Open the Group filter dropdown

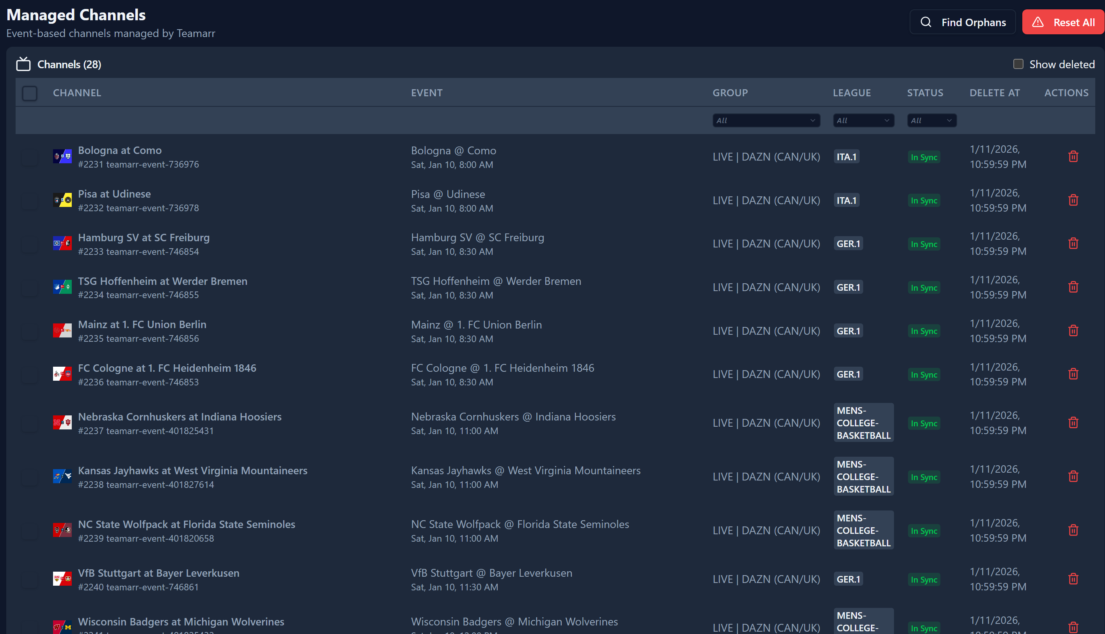[x=766, y=121]
